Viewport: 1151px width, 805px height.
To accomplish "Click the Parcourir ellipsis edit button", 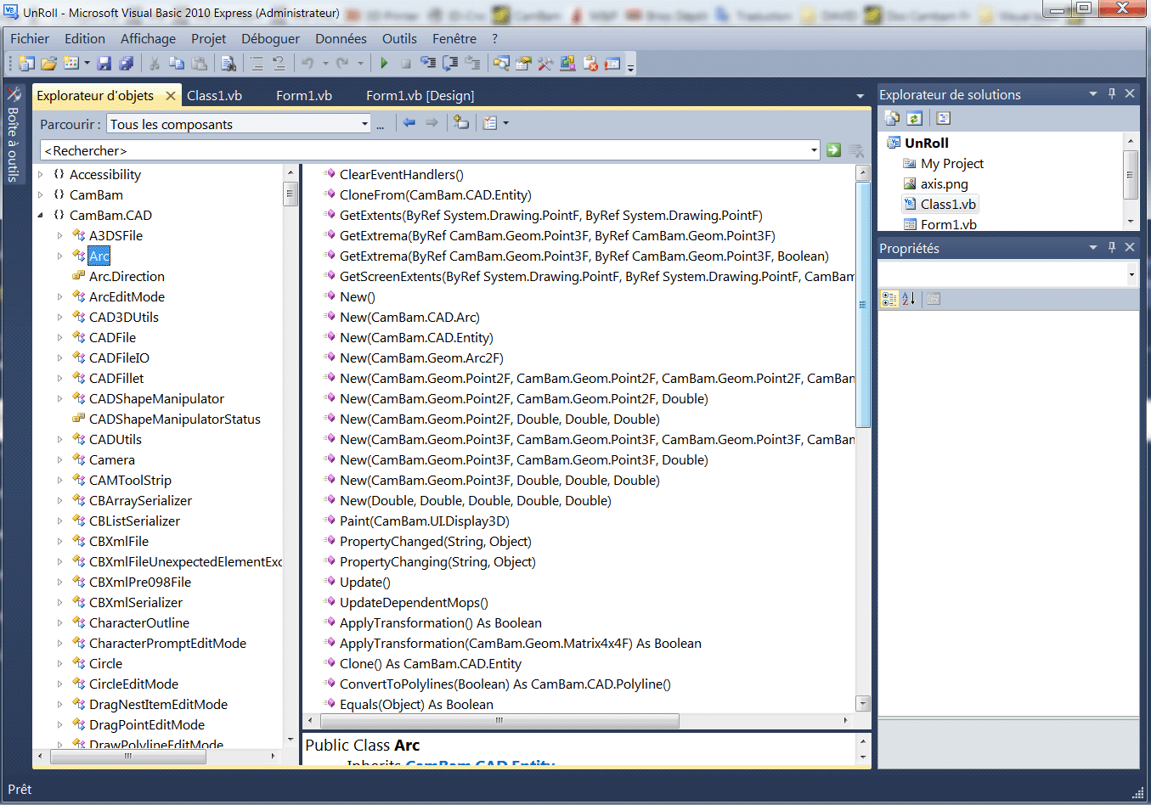I will coord(381,125).
